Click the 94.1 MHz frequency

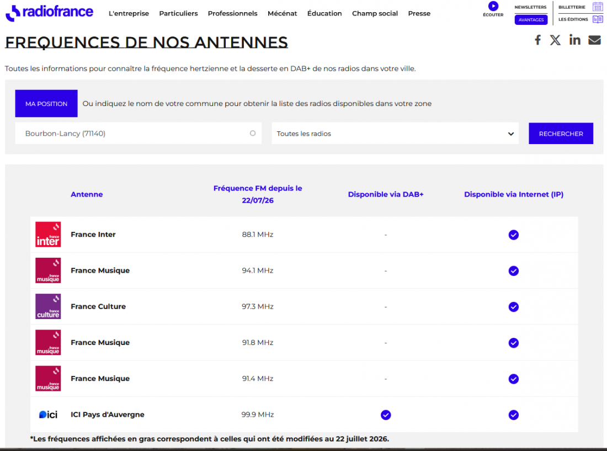pyautogui.click(x=258, y=270)
